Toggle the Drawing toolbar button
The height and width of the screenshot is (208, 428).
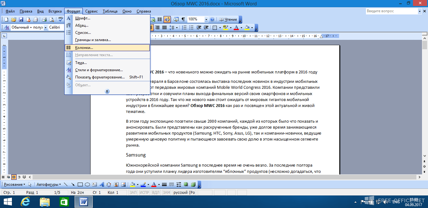pos(167,19)
